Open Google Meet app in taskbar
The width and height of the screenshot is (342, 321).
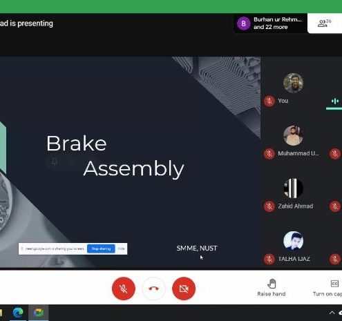39,313
